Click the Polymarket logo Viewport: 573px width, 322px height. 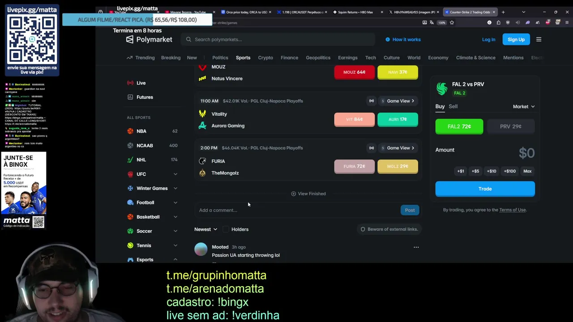pyautogui.click(x=149, y=39)
